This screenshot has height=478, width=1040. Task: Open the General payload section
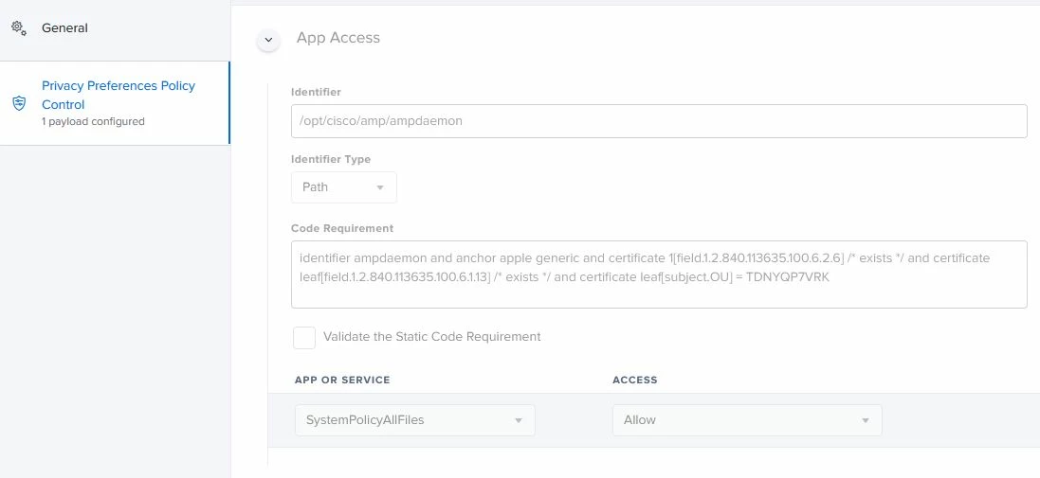(x=115, y=28)
